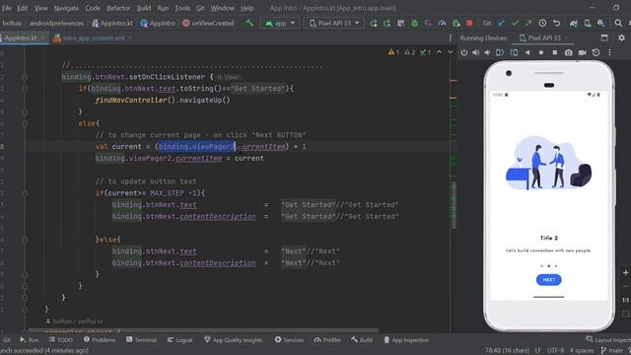Viewport: 631px width, 355px height.
Task: Click the Git Rollback arrow icon
Action: [556, 24]
